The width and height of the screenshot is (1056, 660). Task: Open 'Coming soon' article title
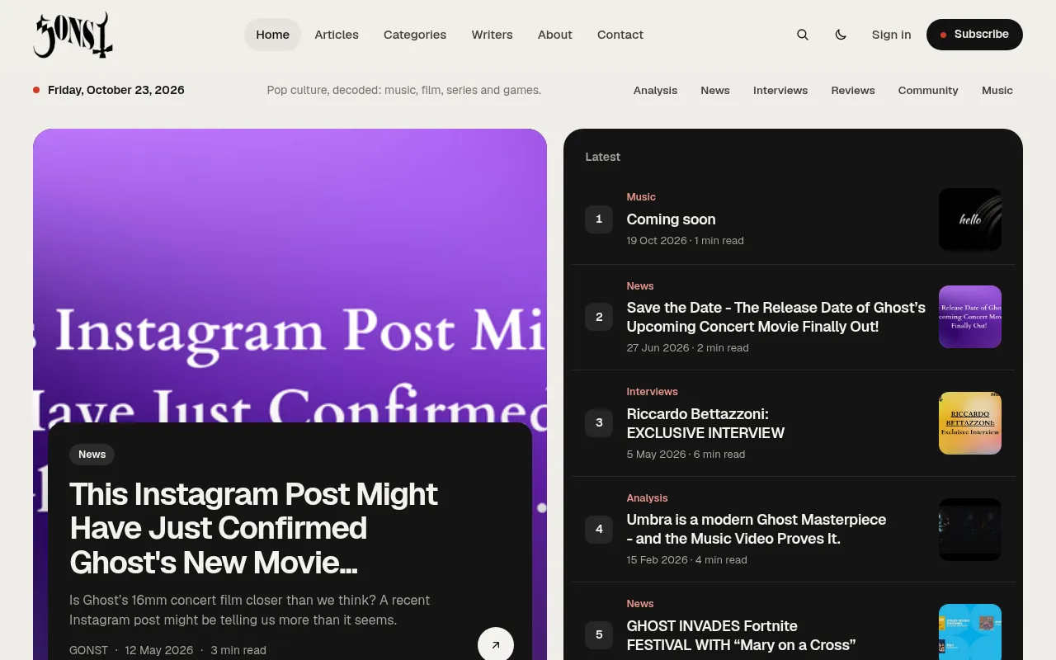(x=671, y=219)
